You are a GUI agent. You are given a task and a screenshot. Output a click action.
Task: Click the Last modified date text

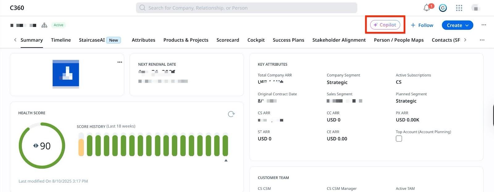pos(53,181)
